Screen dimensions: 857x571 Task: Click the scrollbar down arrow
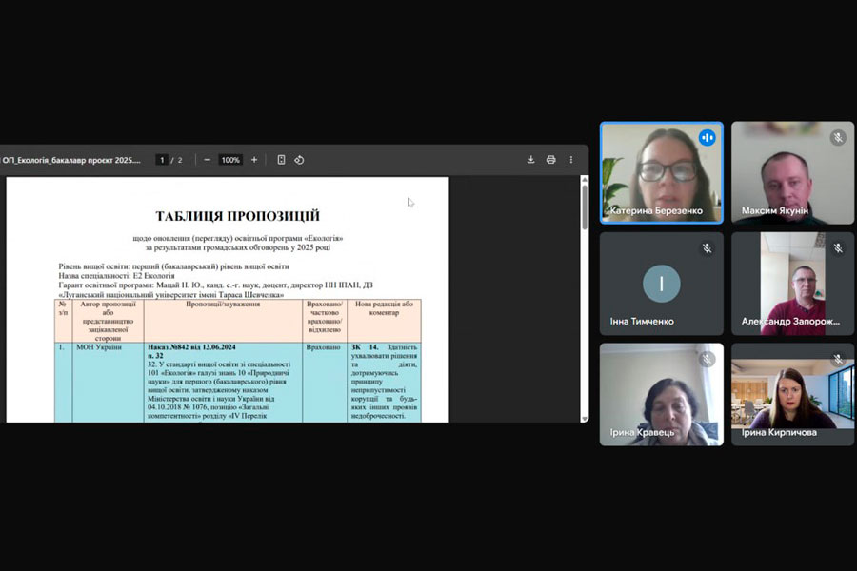(x=585, y=419)
